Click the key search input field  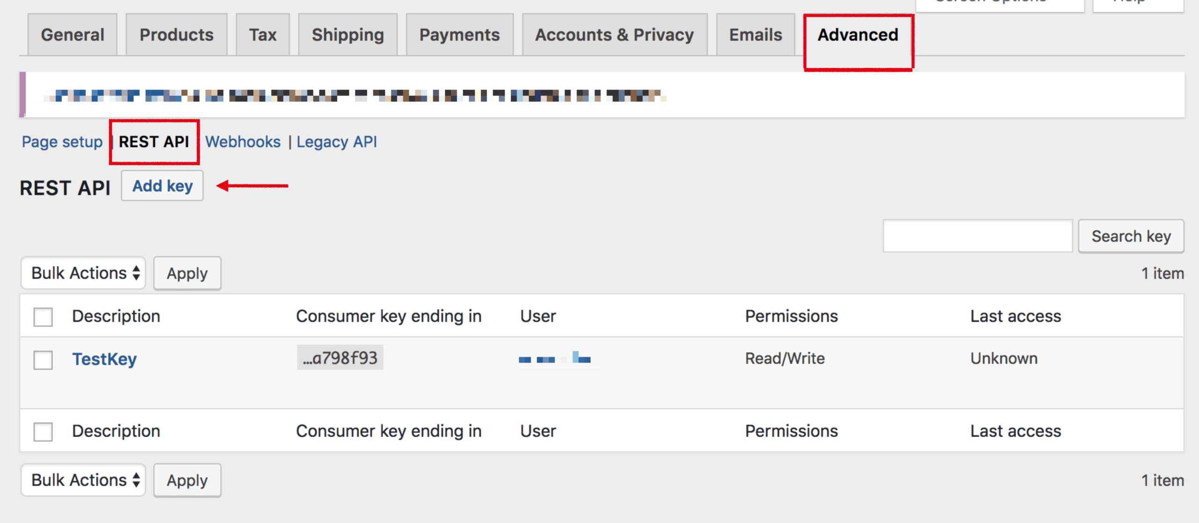pos(977,236)
